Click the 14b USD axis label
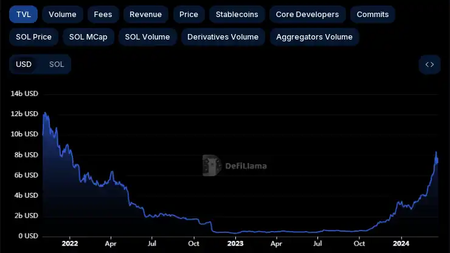 [x=24, y=94]
